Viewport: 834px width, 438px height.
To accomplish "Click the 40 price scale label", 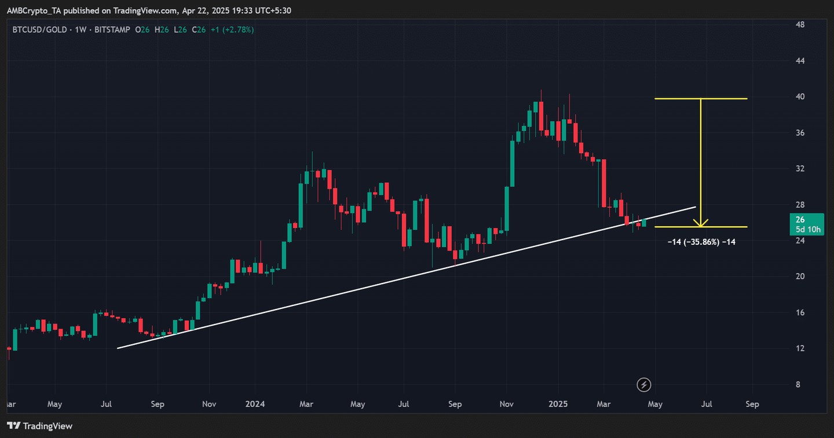I will coord(800,97).
